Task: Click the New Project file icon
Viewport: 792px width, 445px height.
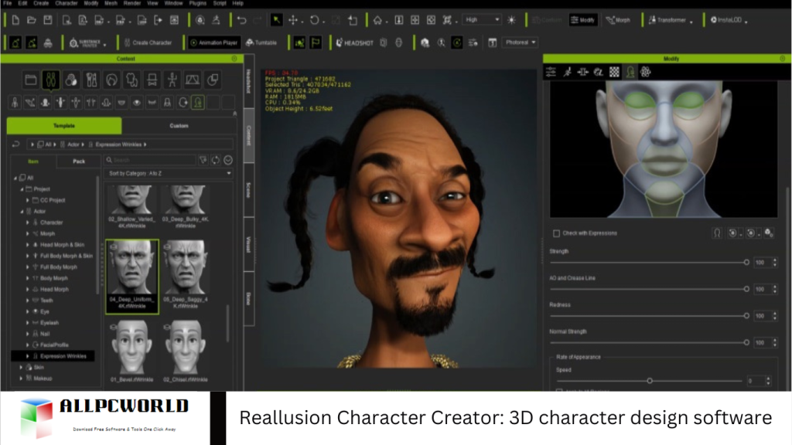Action: tap(15, 20)
